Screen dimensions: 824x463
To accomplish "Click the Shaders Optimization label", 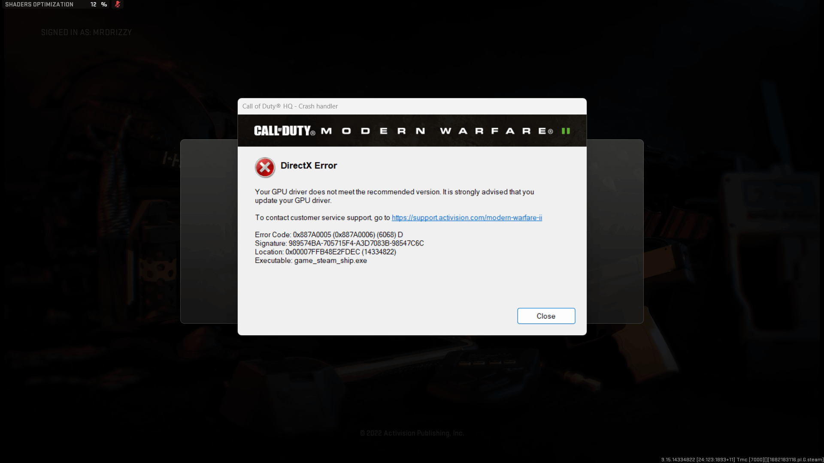I will tap(39, 4).
